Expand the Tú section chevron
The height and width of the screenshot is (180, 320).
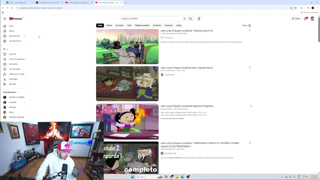tap(7, 49)
